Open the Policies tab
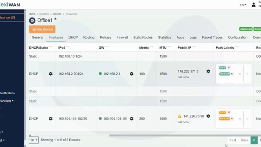 click(x=105, y=38)
